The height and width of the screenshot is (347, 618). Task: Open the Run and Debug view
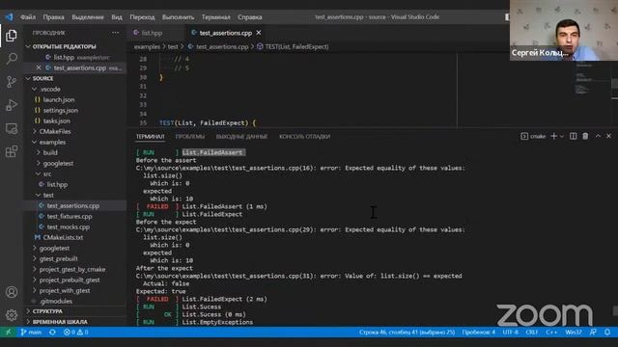pyautogui.click(x=12, y=105)
